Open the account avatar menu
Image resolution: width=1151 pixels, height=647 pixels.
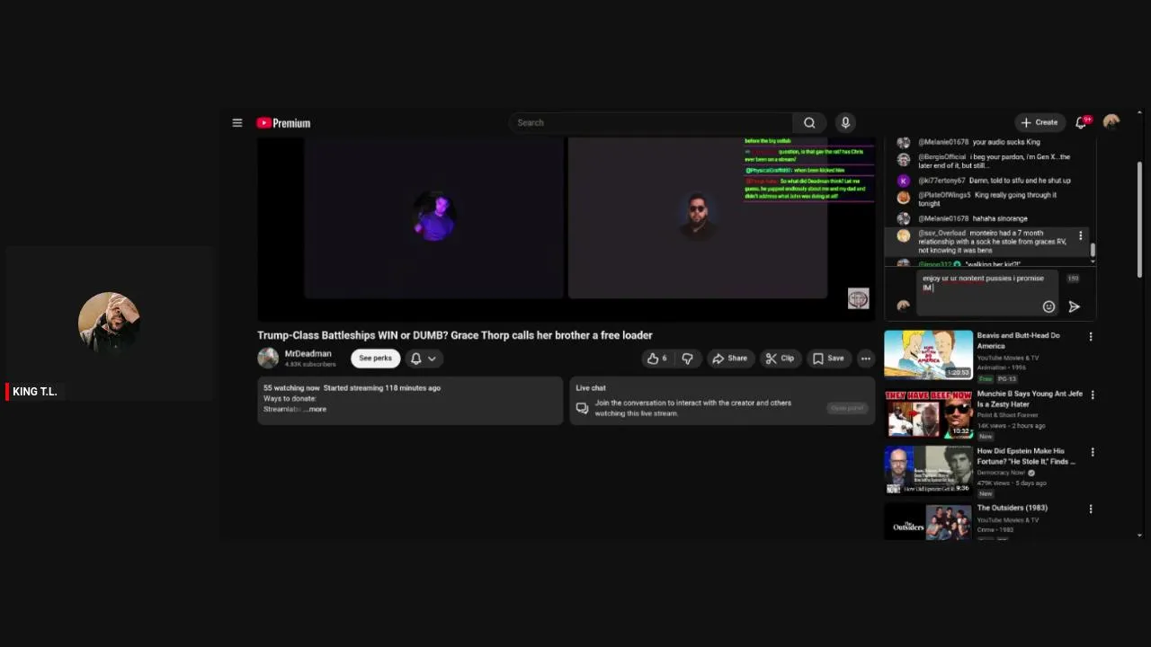(1111, 122)
